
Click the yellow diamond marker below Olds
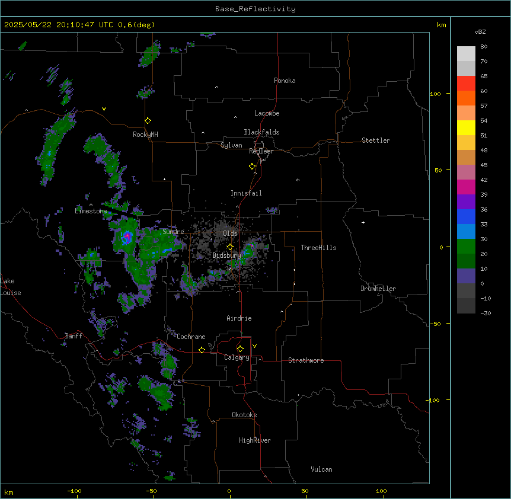click(230, 247)
